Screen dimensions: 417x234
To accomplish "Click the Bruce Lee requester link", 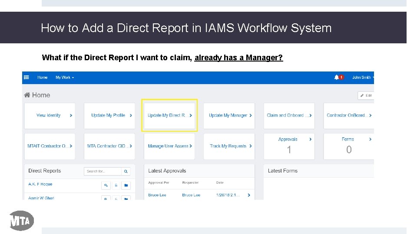I will pyautogui.click(x=191, y=195).
